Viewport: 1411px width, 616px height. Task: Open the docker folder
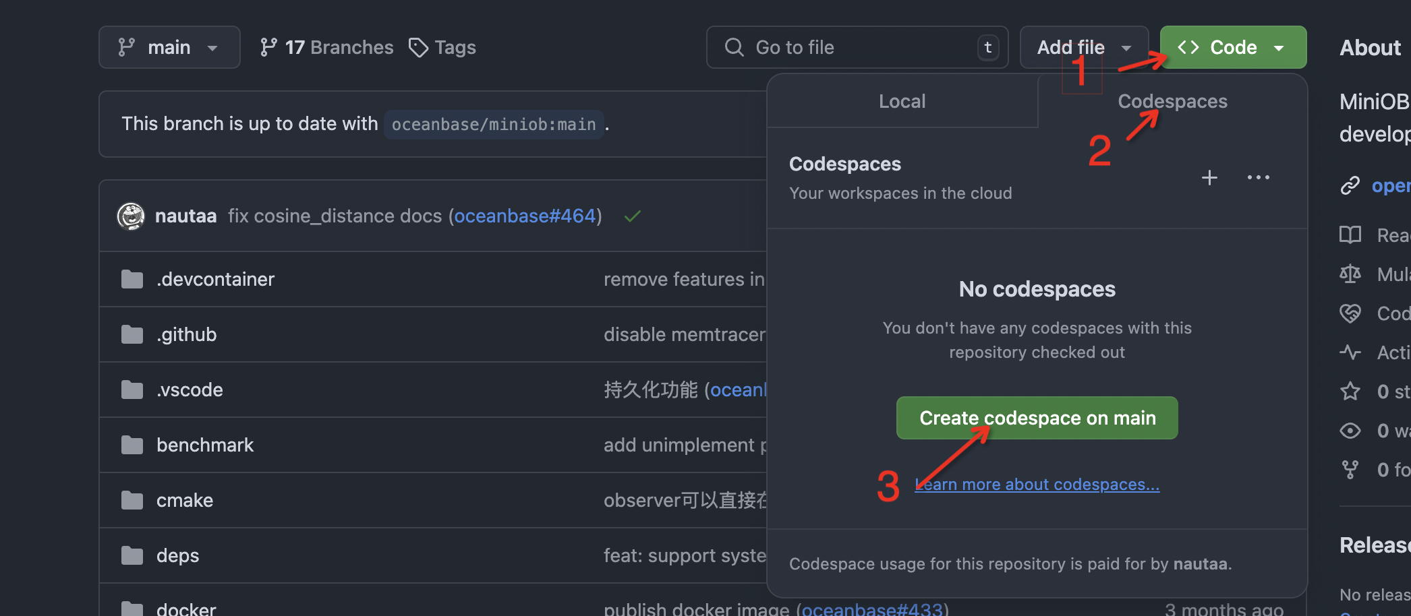(186, 609)
